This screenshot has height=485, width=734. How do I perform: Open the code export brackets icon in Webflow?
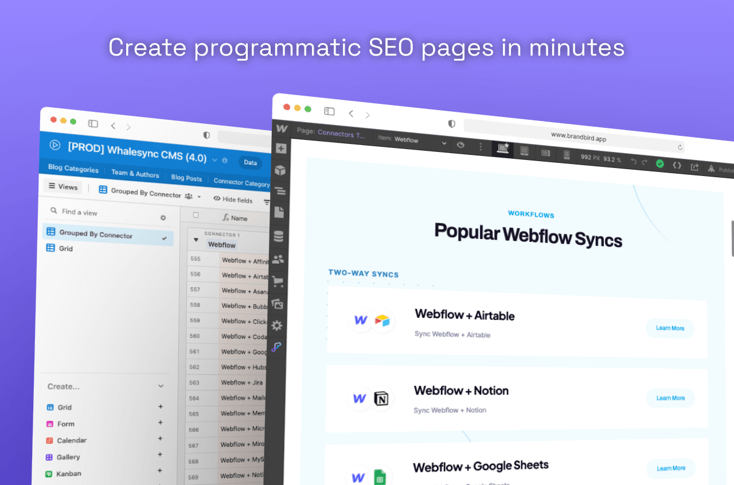coord(677,165)
